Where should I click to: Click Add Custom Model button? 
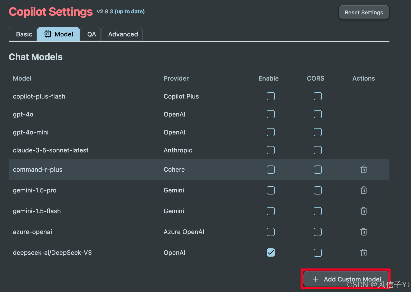click(346, 279)
